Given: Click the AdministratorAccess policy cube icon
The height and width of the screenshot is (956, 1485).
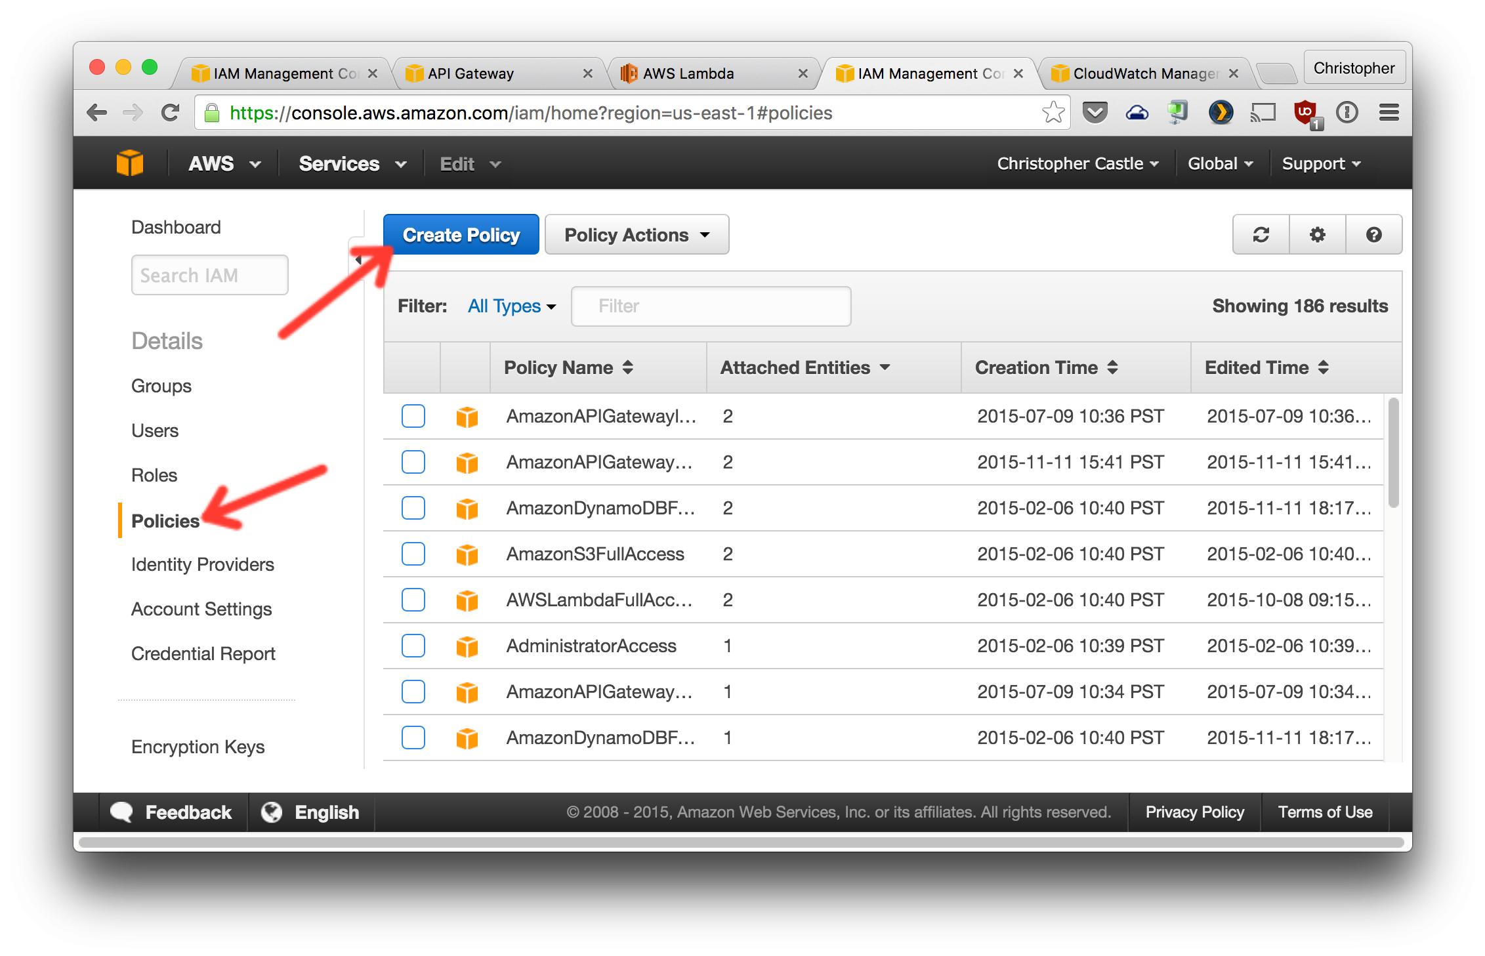Looking at the screenshot, I should [467, 646].
